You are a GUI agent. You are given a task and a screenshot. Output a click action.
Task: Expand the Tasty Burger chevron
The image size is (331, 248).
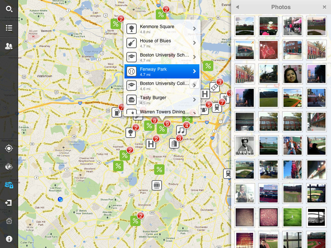(x=194, y=99)
